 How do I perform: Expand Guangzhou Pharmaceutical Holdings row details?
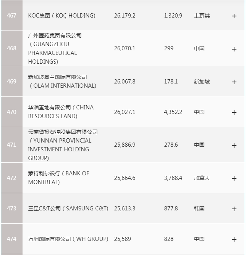[x=234, y=49]
